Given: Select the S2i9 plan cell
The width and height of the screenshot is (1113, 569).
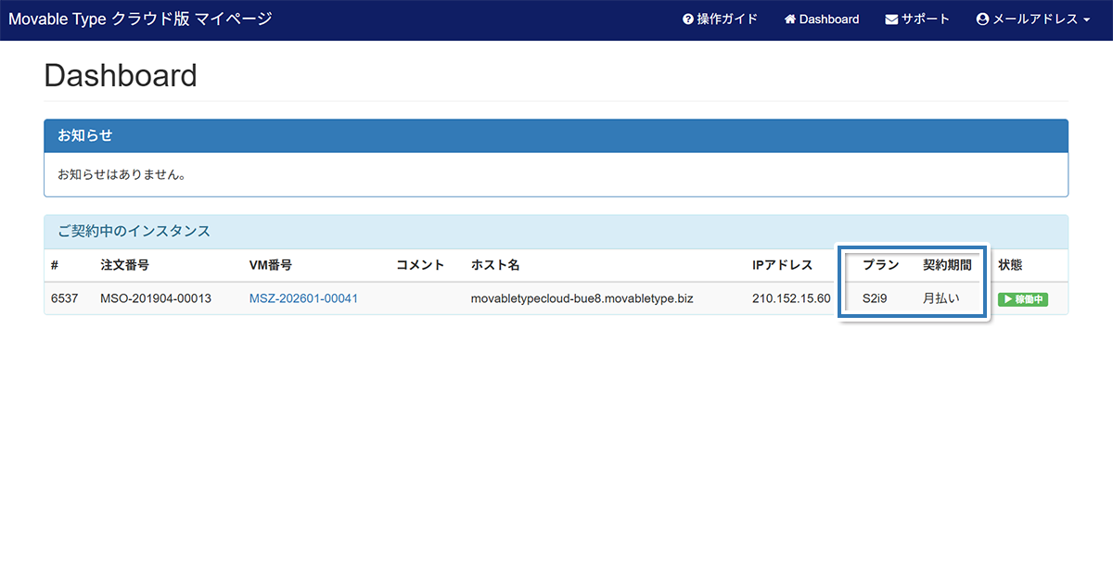Looking at the screenshot, I should (875, 299).
